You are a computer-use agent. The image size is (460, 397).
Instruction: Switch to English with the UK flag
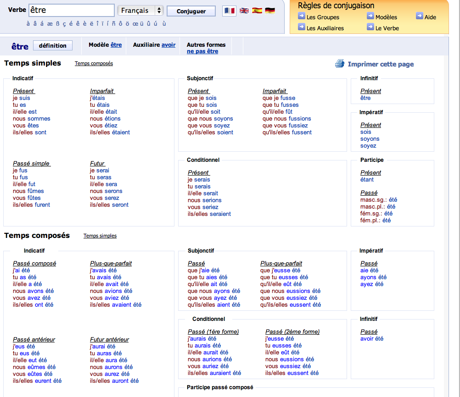(244, 11)
